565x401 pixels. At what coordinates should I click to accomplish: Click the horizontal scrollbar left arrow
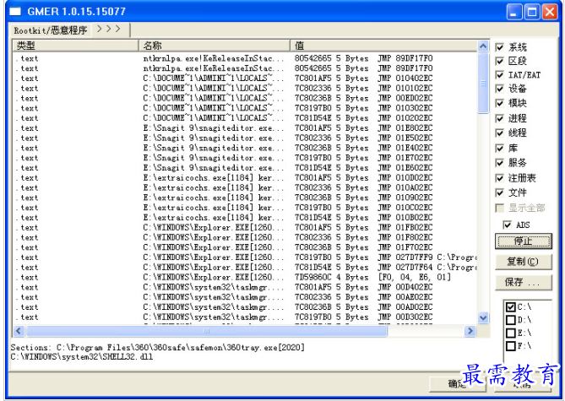[x=19, y=331]
